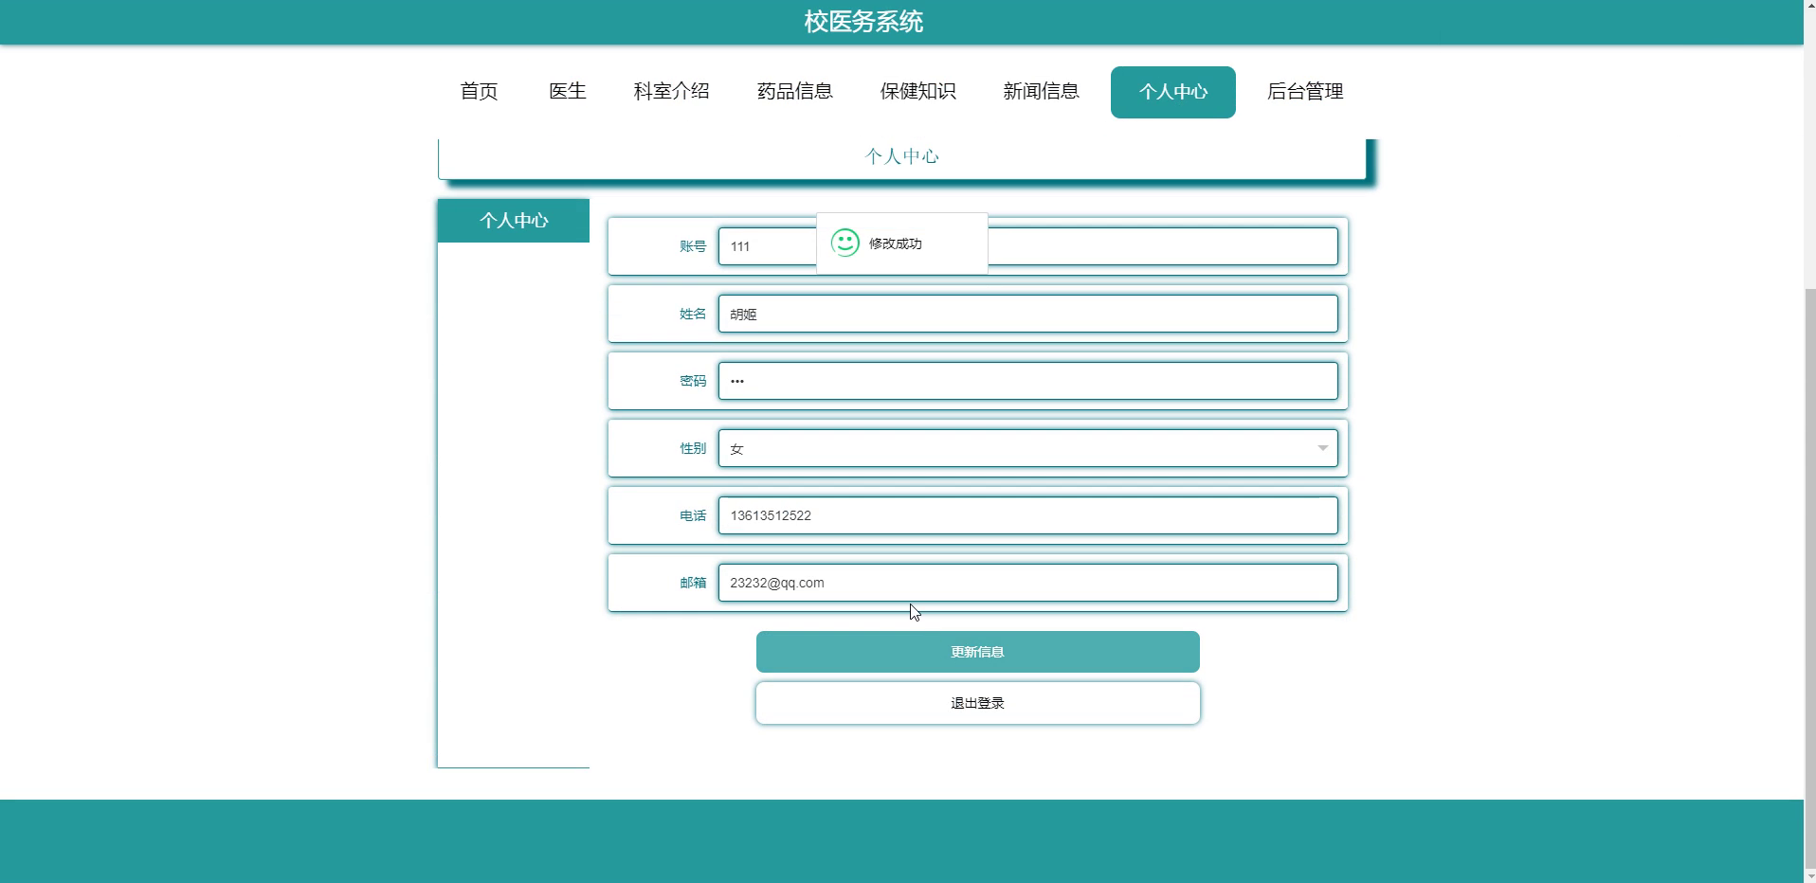Switch to 新闻信息 in the navigation
Image resolution: width=1816 pixels, height=883 pixels.
click(x=1041, y=92)
